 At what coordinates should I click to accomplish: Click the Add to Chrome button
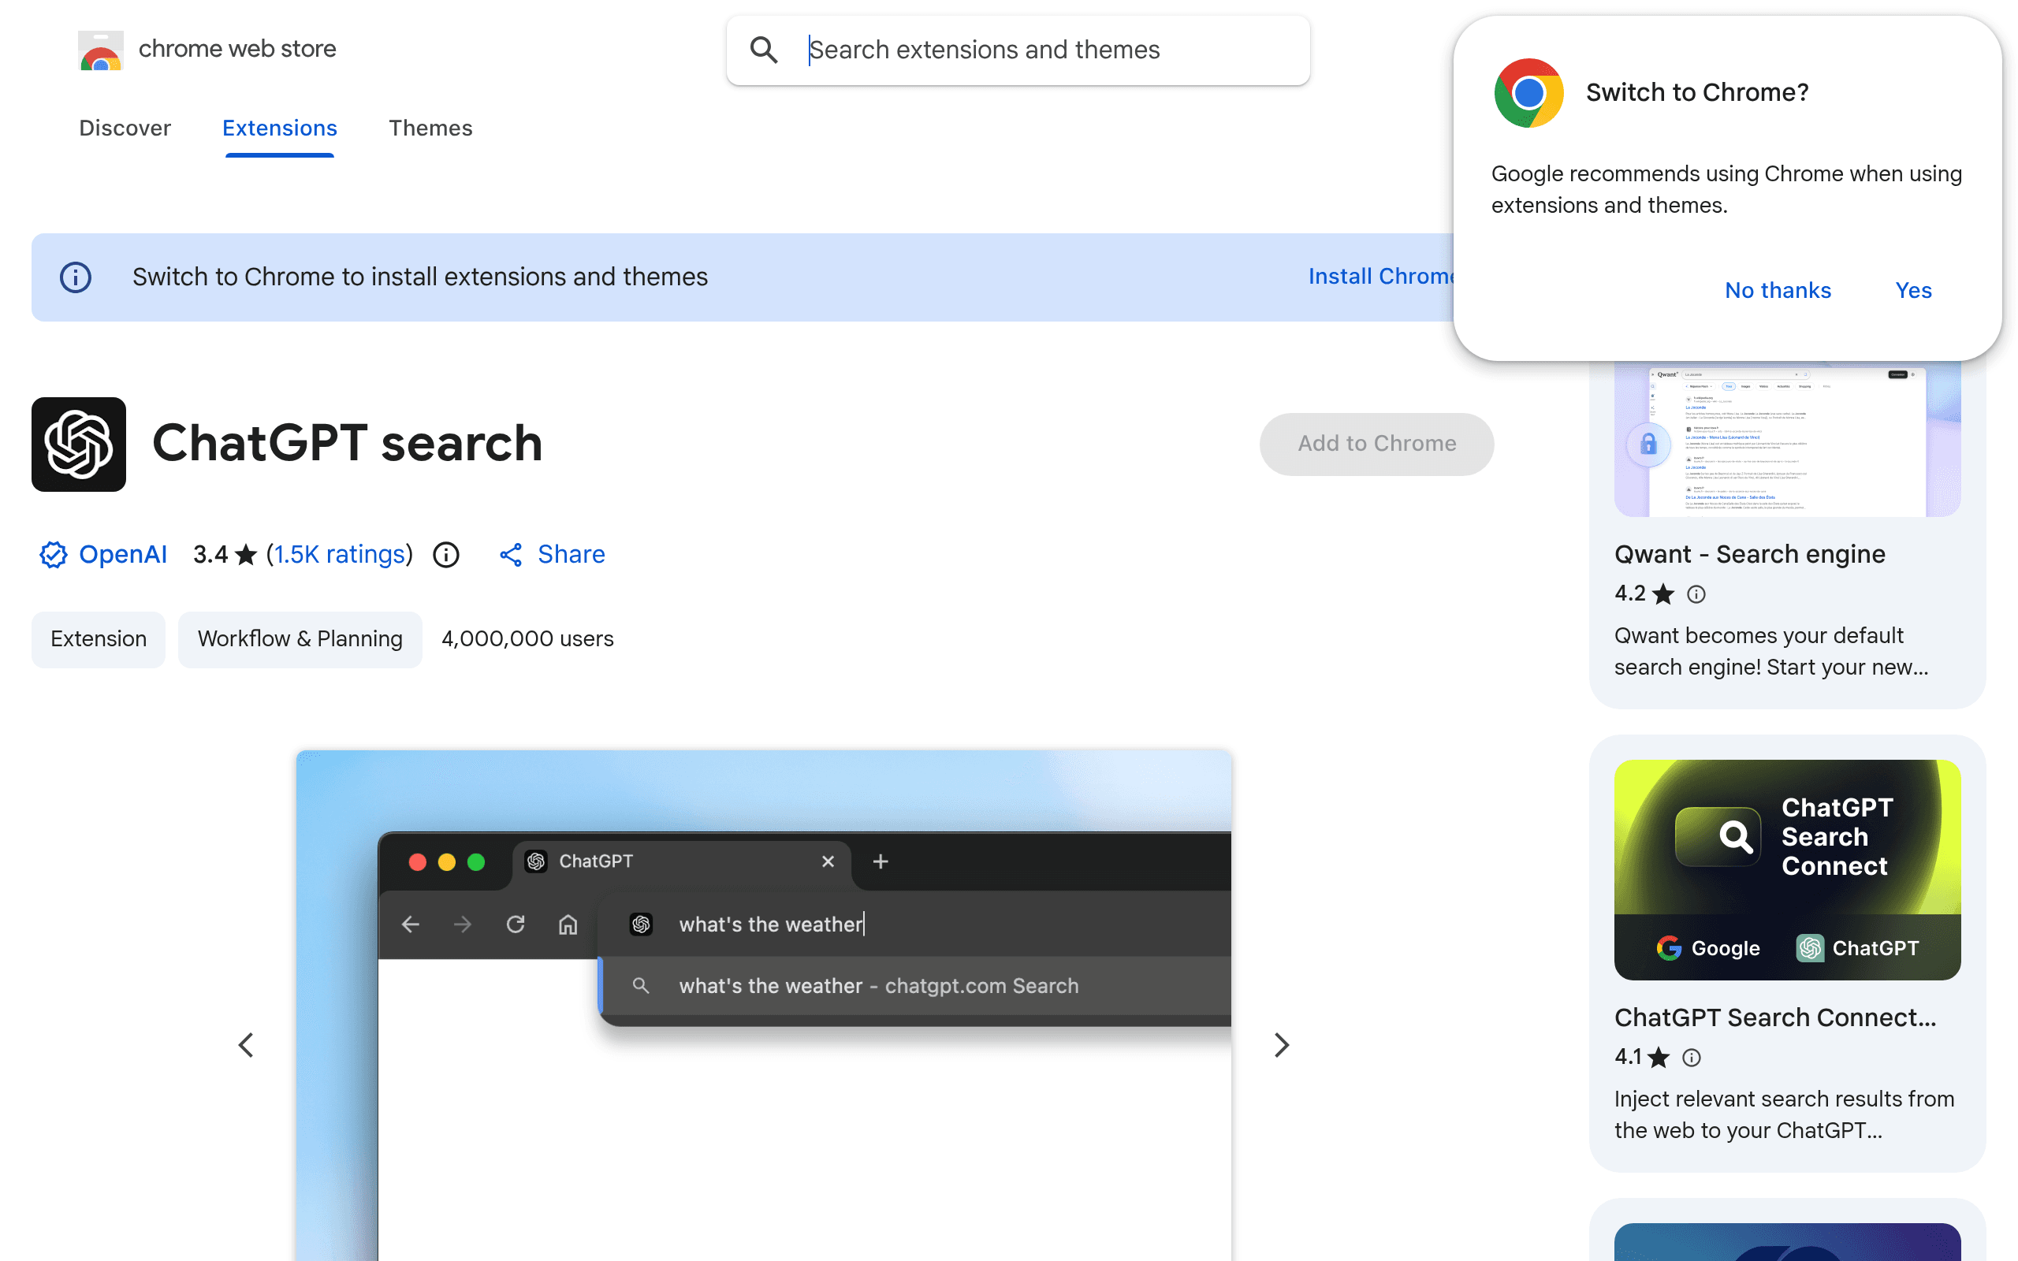pos(1377,444)
